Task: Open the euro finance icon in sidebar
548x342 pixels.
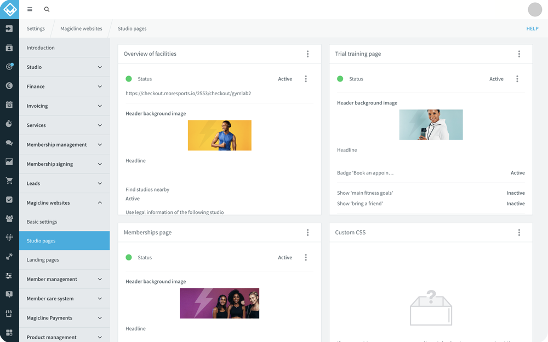Action: 9,86
